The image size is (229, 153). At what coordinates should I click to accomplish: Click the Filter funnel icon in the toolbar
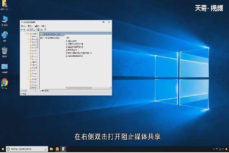click(x=45, y=30)
